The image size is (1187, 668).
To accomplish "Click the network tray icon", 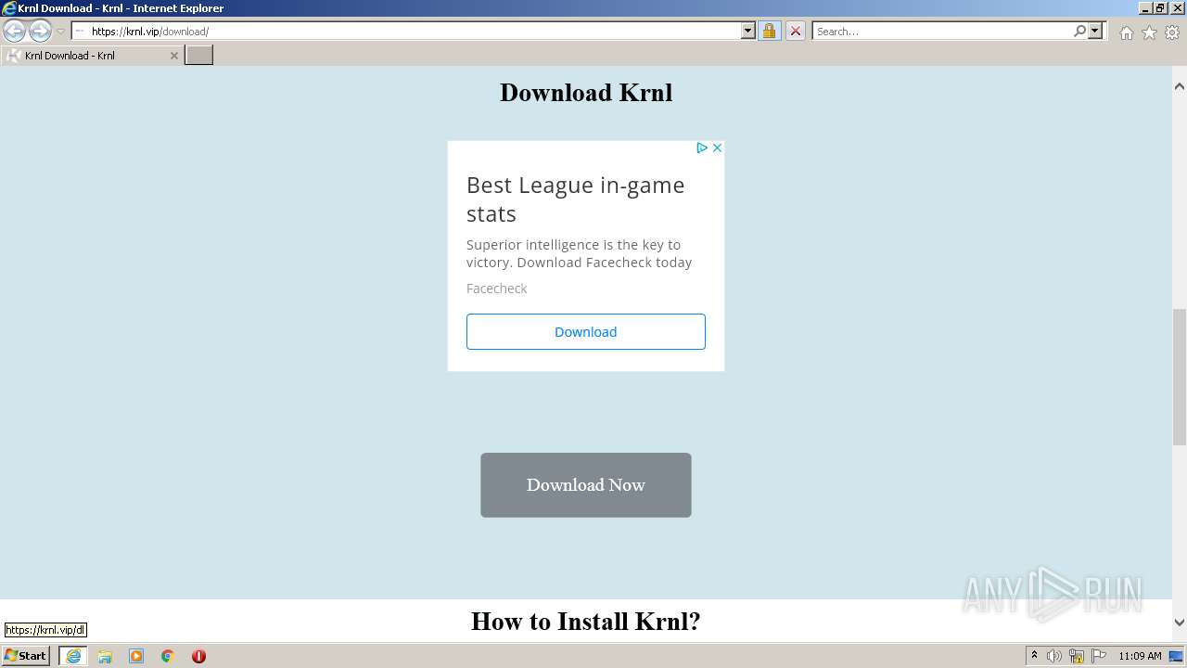I will coord(1077,656).
